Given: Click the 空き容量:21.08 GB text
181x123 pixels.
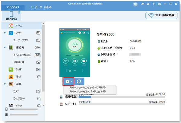Looking at the screenshot, I should [x=155, y=94].
